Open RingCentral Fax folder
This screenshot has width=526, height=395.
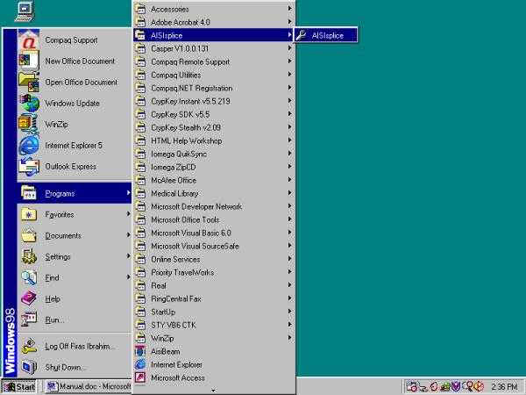214,298
